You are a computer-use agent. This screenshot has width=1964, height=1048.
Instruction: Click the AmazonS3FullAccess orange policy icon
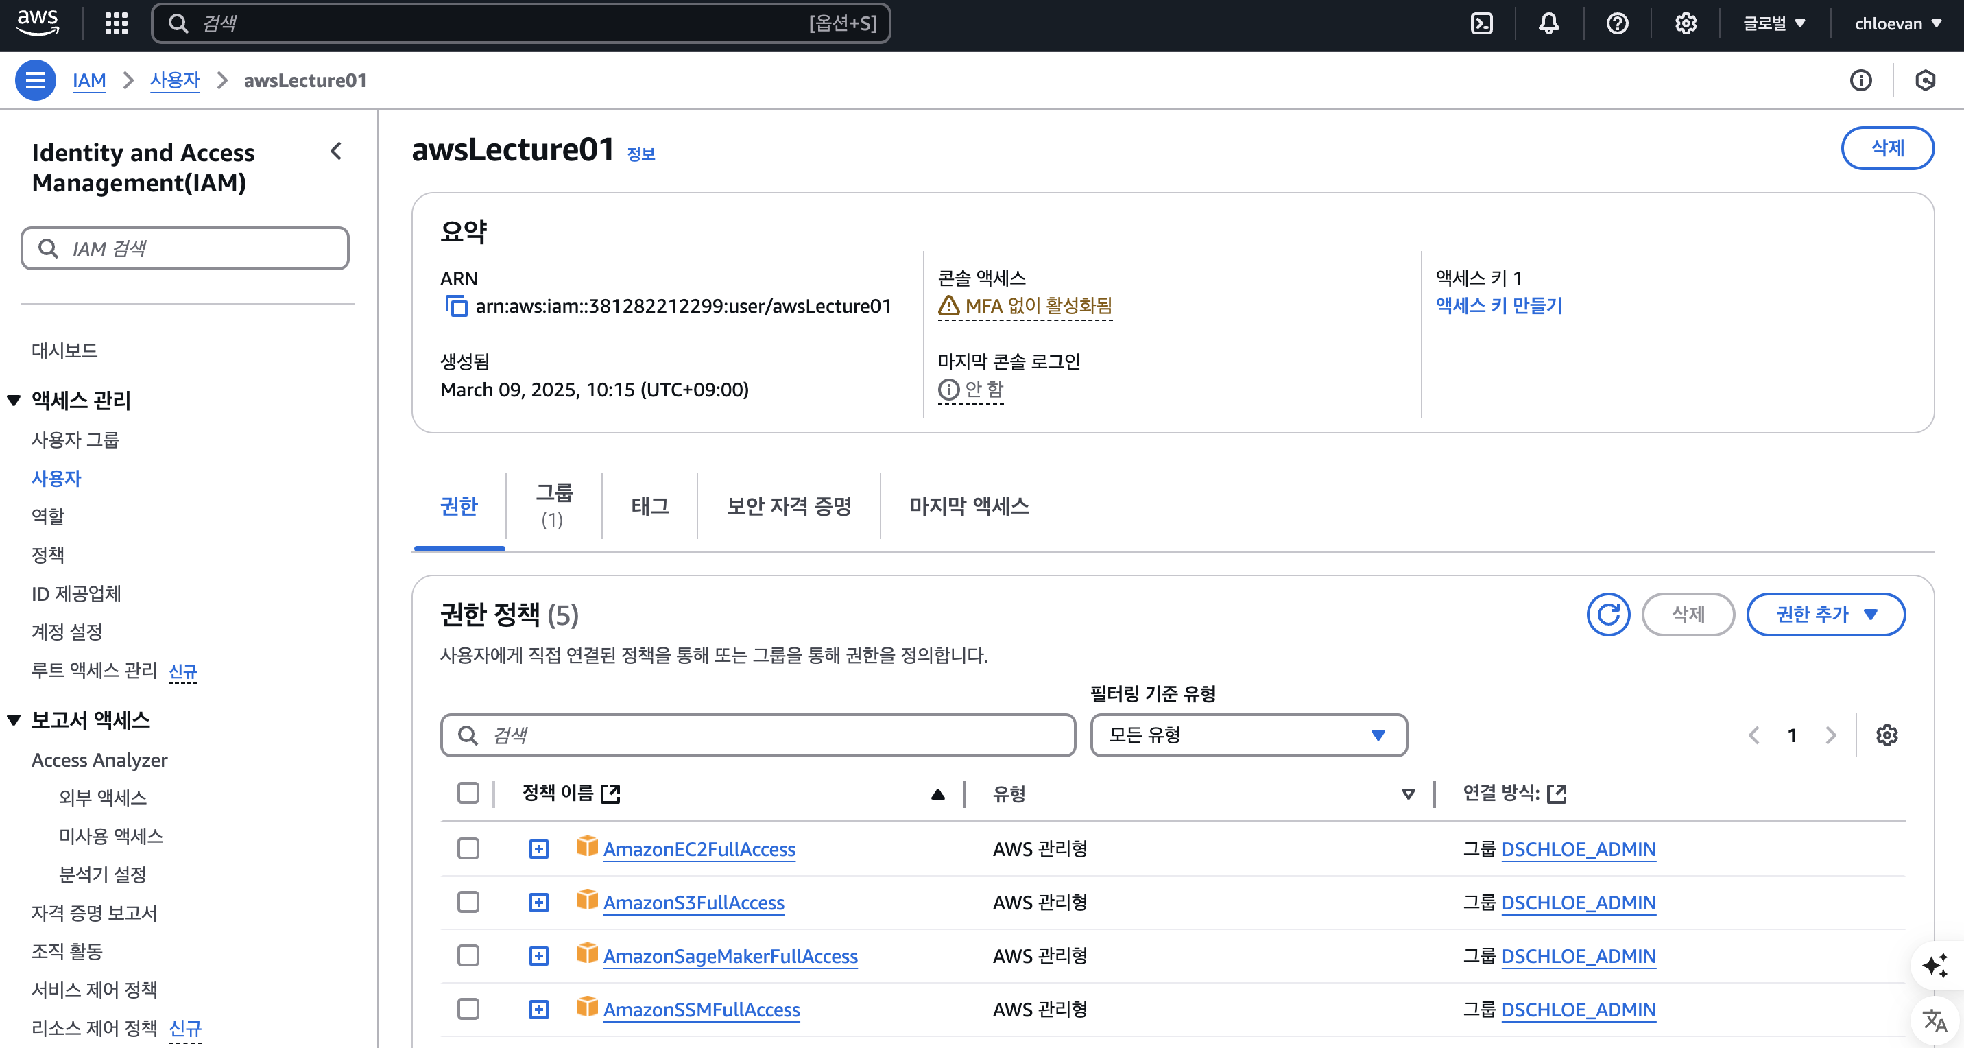click(x=587, y=899)
